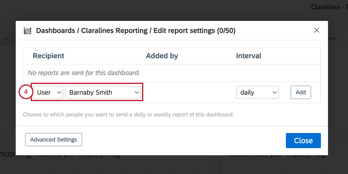Click the Added by column header
The width and height of the screenshot is (348, 174).
(x=162, y=56)
